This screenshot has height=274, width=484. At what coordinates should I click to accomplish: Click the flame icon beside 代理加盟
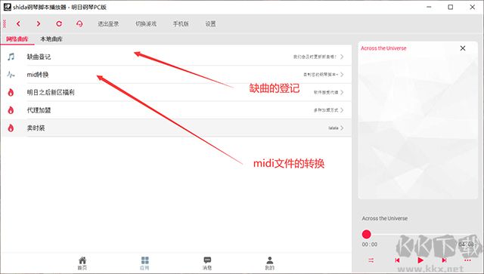(x=11, y=110)
